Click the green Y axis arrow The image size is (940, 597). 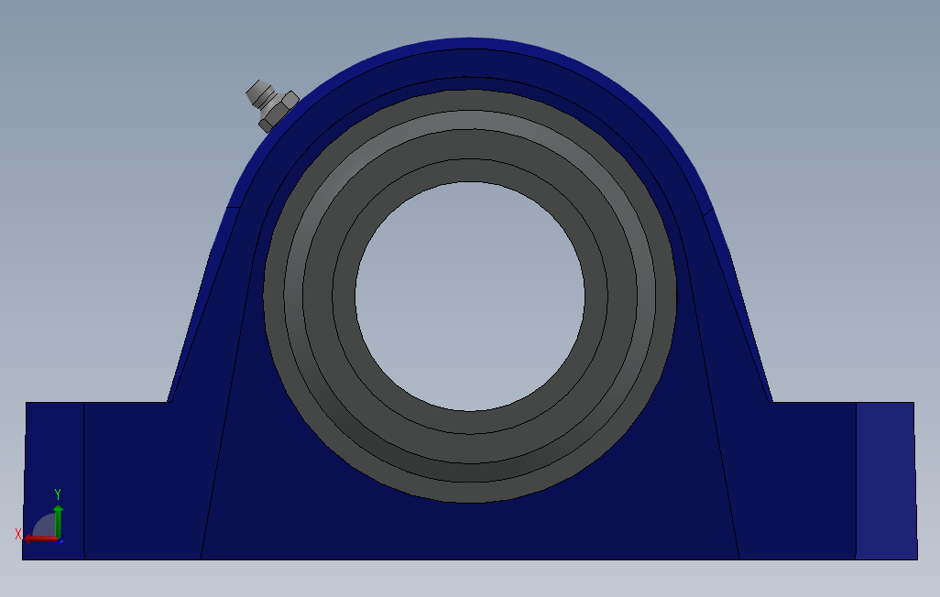pos(58,521)
